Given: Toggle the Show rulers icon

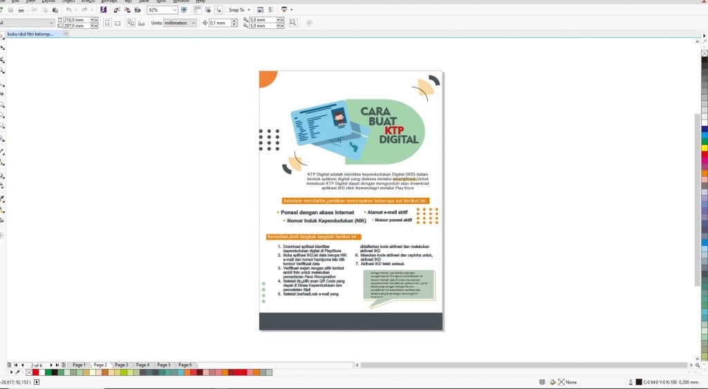Looking at the screenshot, I should (x=197, y=10).
